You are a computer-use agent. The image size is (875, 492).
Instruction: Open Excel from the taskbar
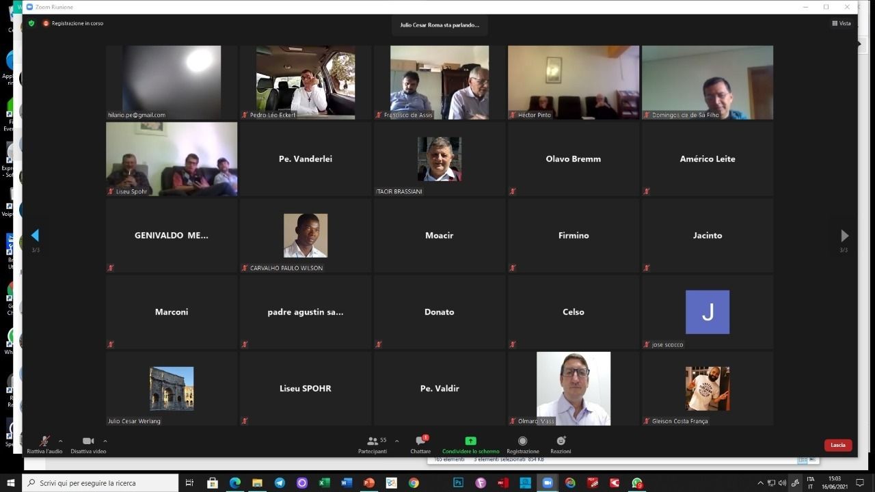coord(324,483)
